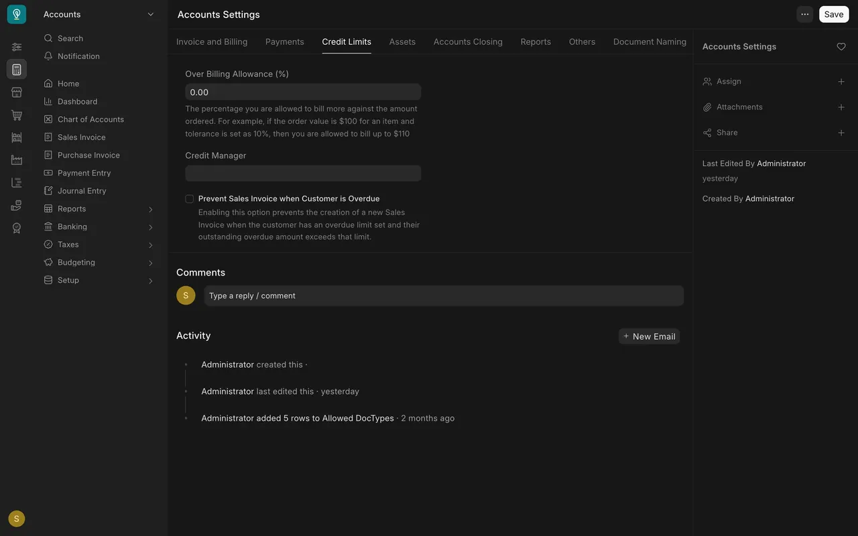Open the factory module icon
Viewport: 858px width, 536px height.
[17, 160]
